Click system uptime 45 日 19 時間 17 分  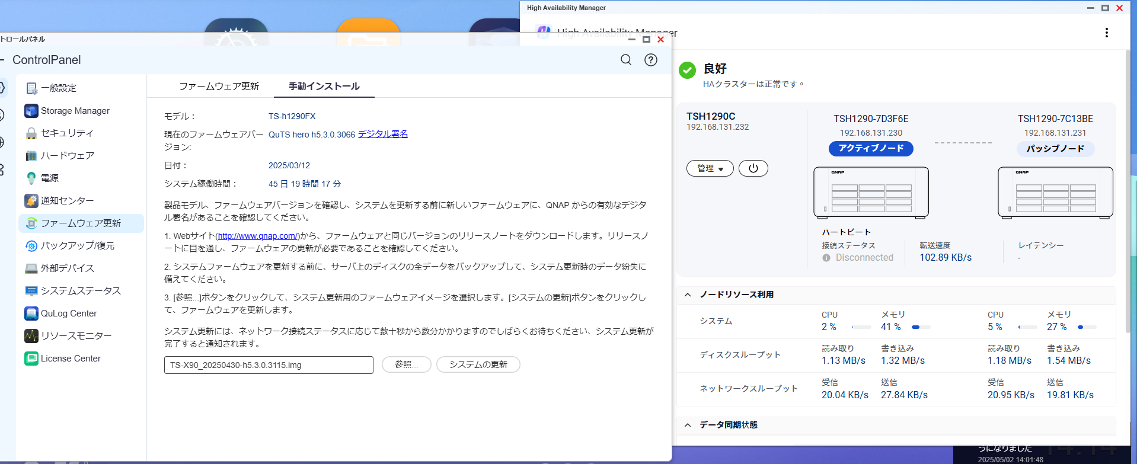pos(305,184)
